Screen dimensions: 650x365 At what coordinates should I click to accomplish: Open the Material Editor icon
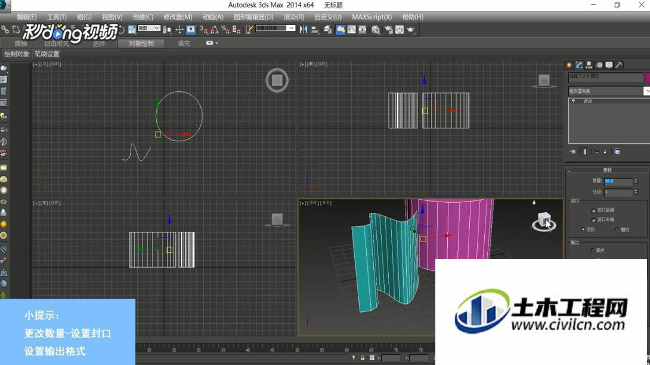click(x=376, y=29)
